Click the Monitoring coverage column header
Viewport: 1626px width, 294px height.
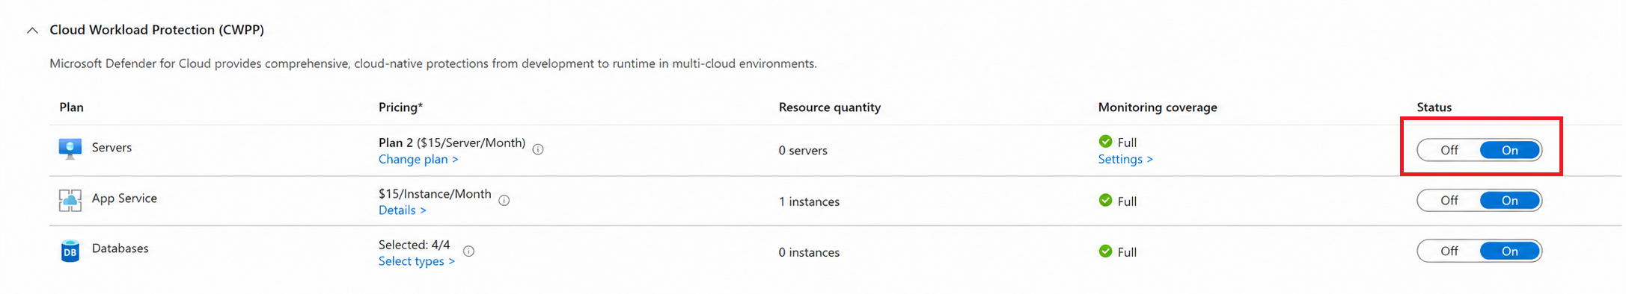click(x=1158, y=107)
